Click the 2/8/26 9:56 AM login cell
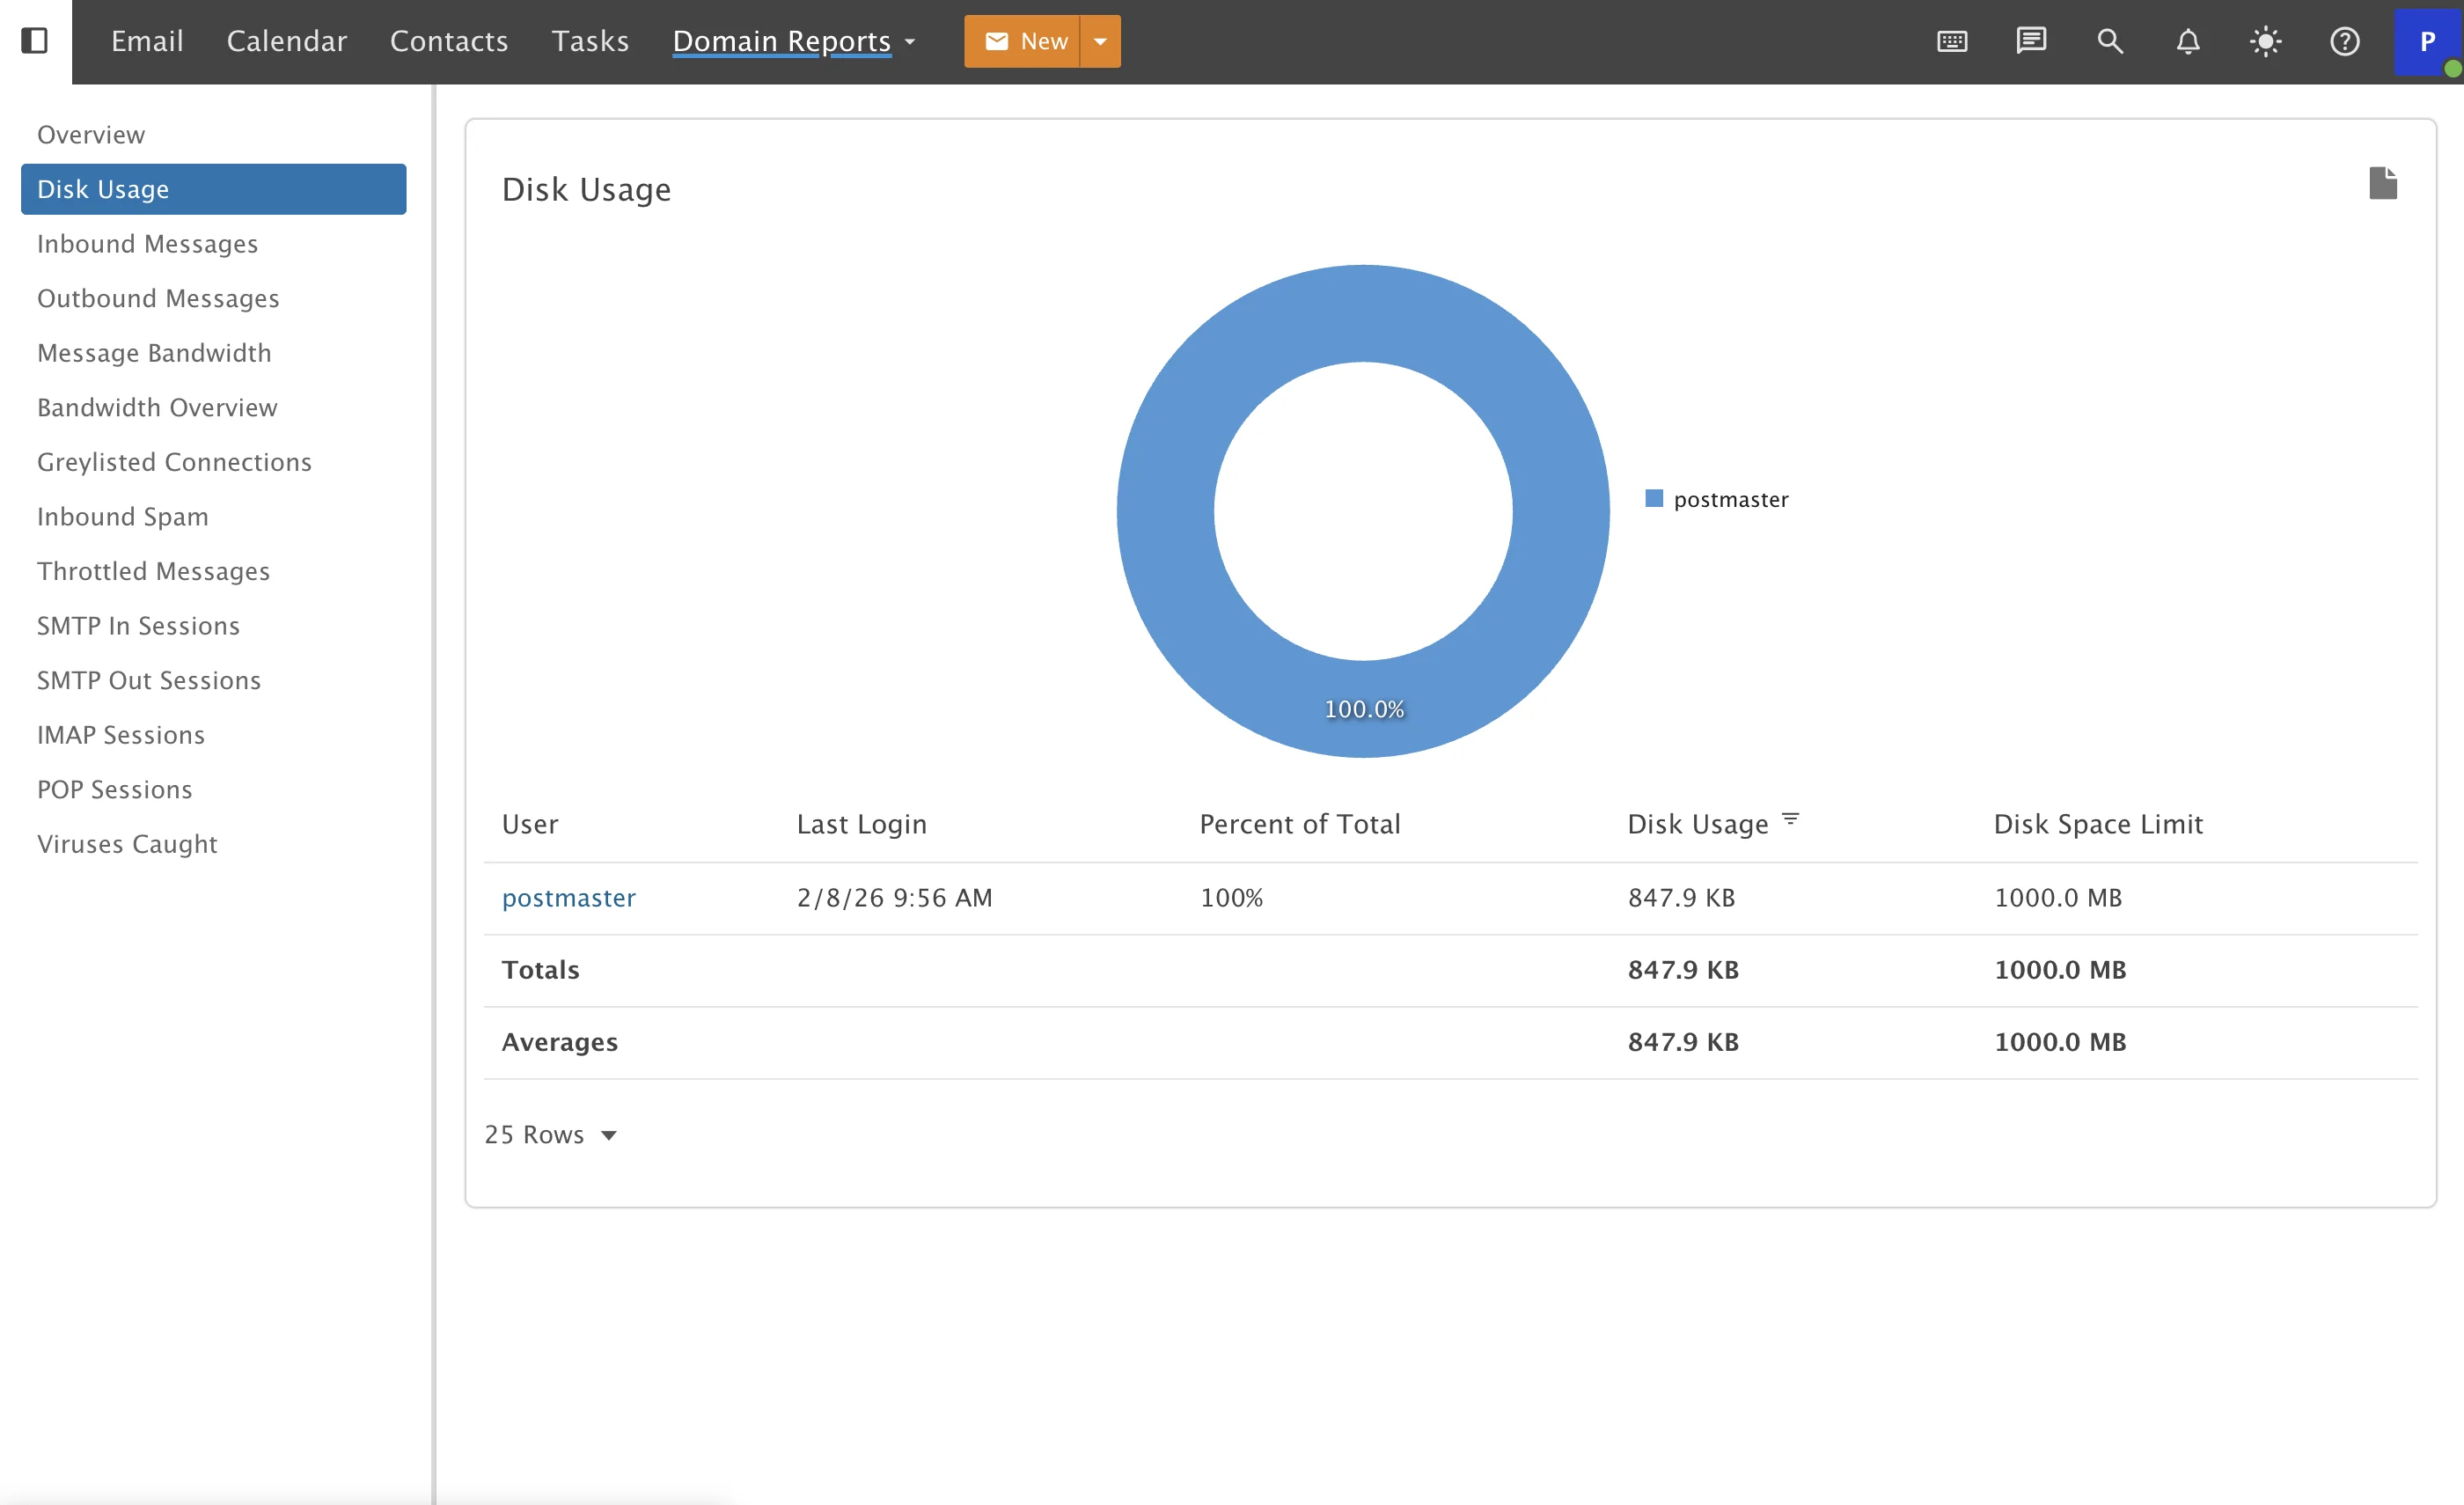Screen dimensions: 2464x1505 coord(894,897)
